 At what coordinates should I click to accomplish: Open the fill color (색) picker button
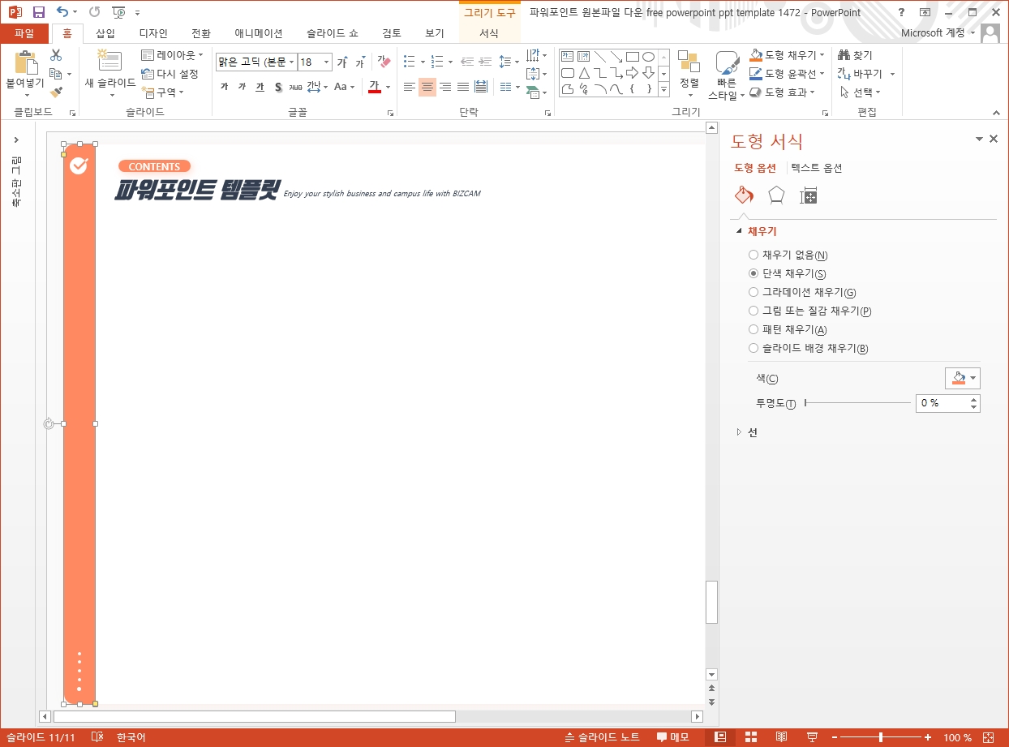pos(963,378)
